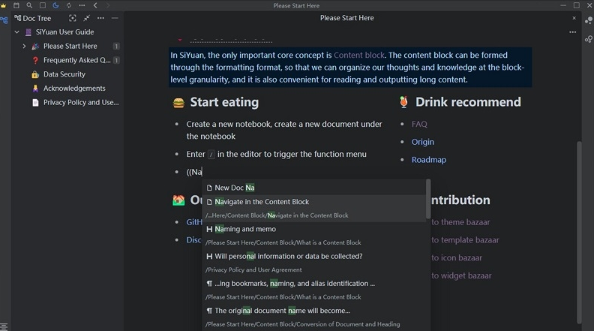Click the sync refresh icon
Viewport: 594px width, 331px height.
tap(69, 5)
